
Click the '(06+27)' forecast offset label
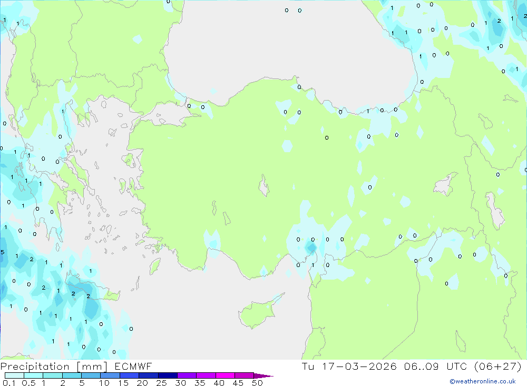[x=498, y=366]
